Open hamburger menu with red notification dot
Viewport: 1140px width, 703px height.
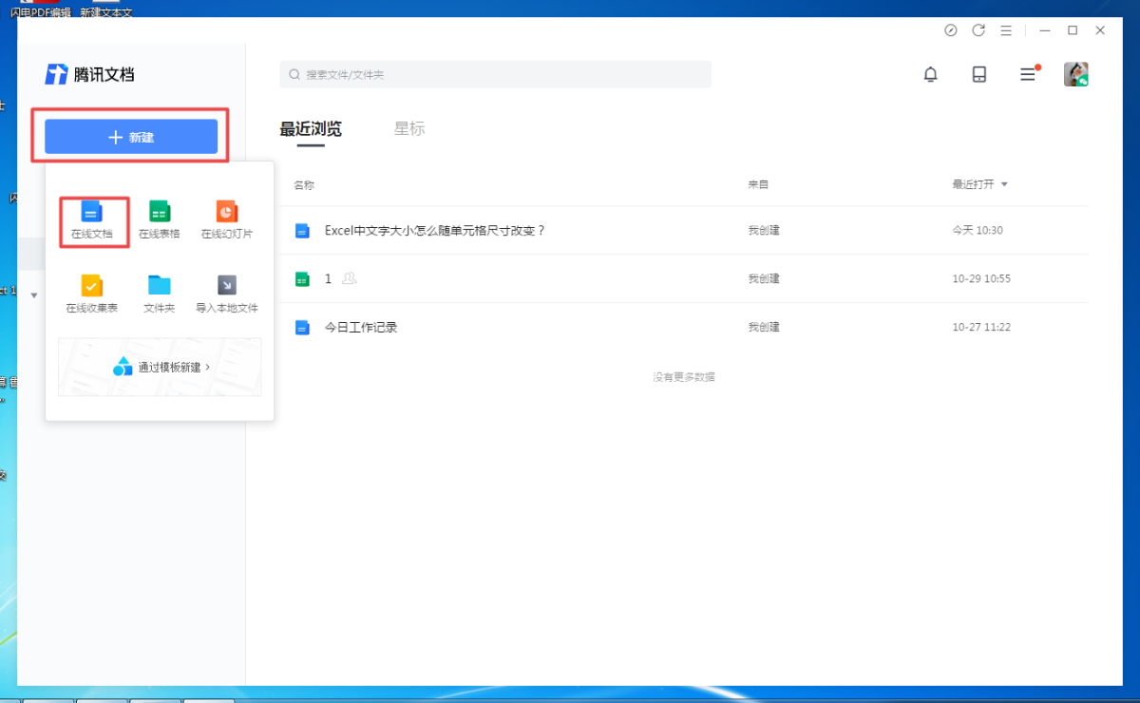tap(1028, 74)
